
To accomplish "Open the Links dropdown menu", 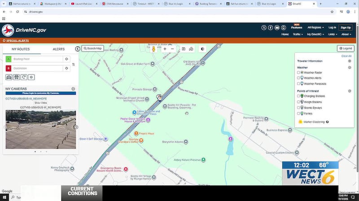I will pyautogui.click(x=333, y=34).
